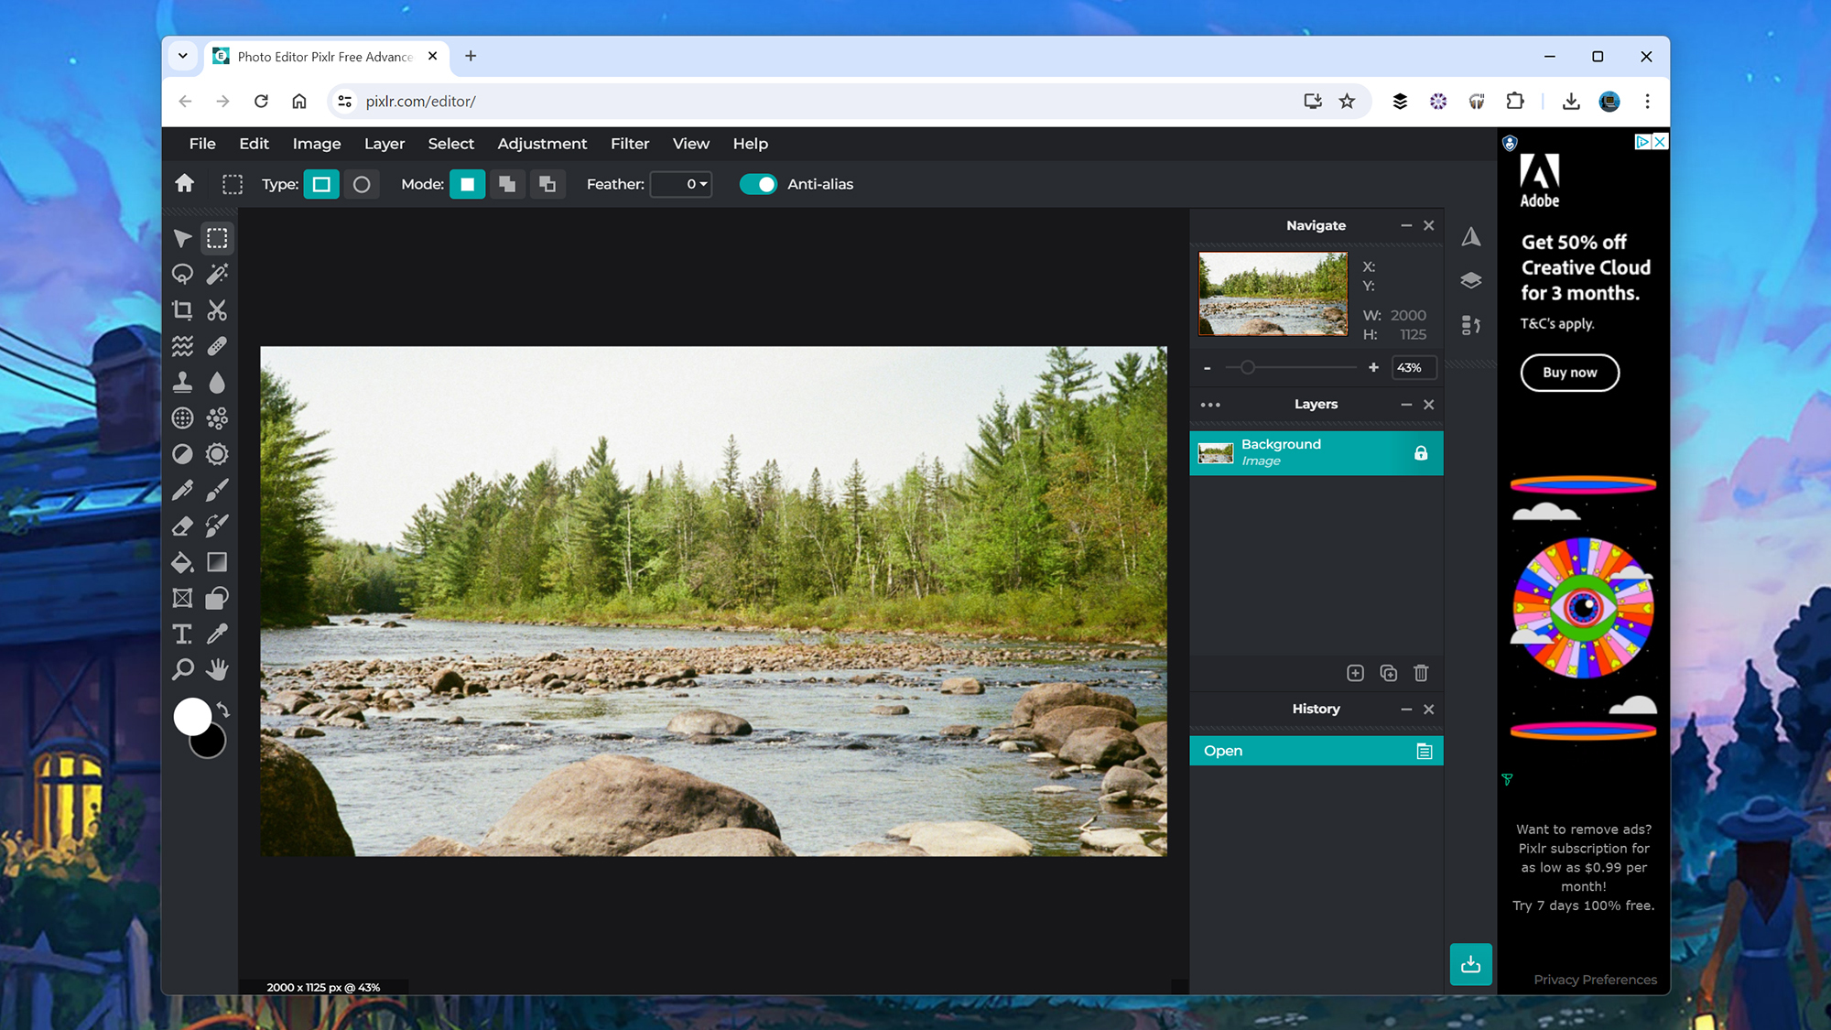
Task: Select the Hand tool
Action: coord(216,669)
